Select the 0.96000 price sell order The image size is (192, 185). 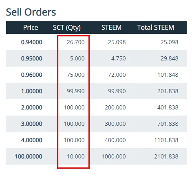pos(96,75)
